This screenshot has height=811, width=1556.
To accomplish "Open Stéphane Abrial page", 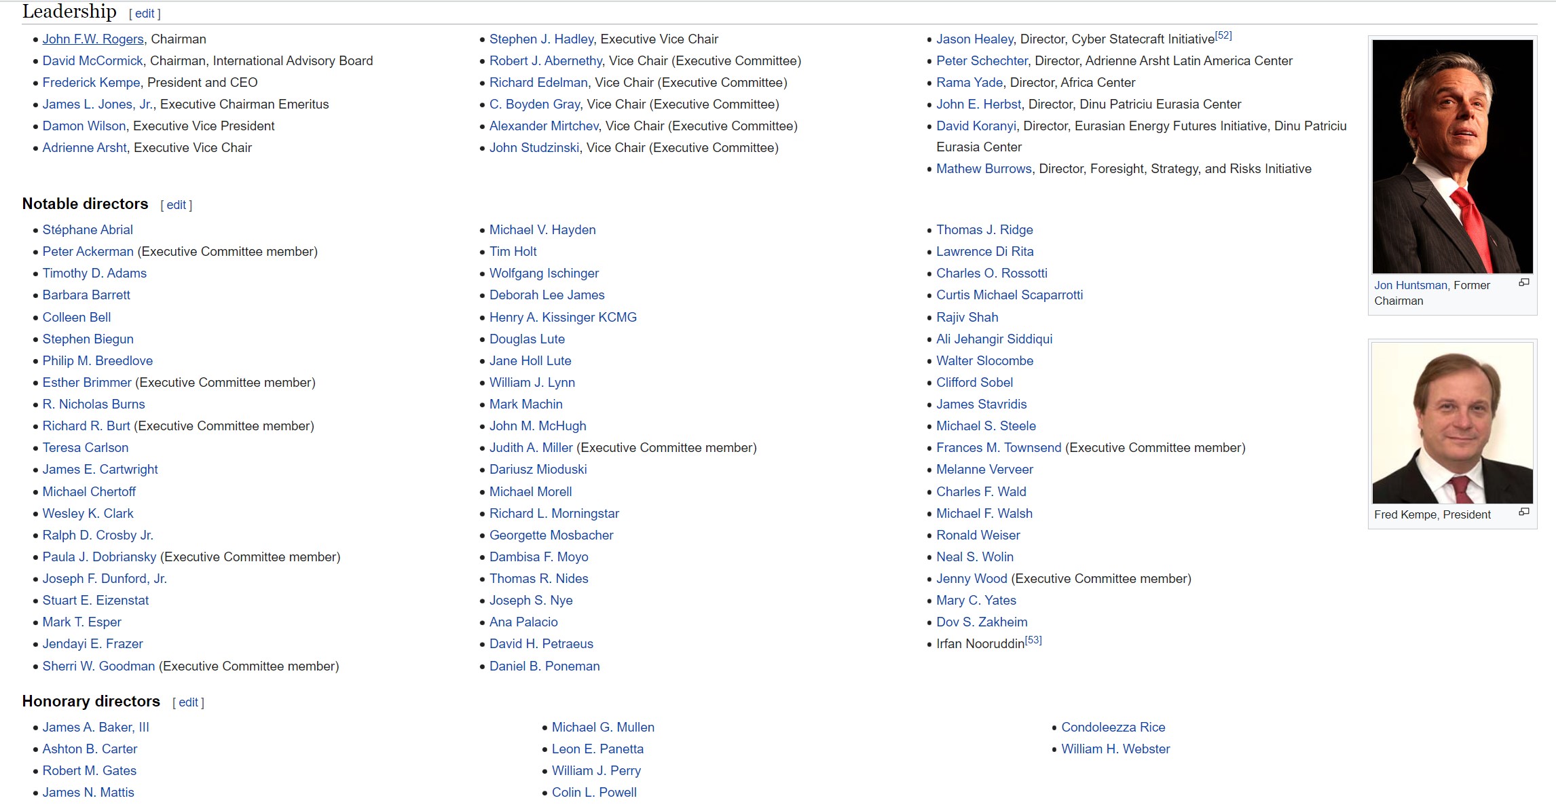I will [88, 230].
